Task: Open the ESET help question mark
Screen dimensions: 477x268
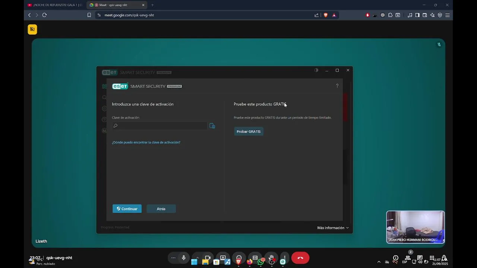Action: pyautogui.click(x=337, y=86)
